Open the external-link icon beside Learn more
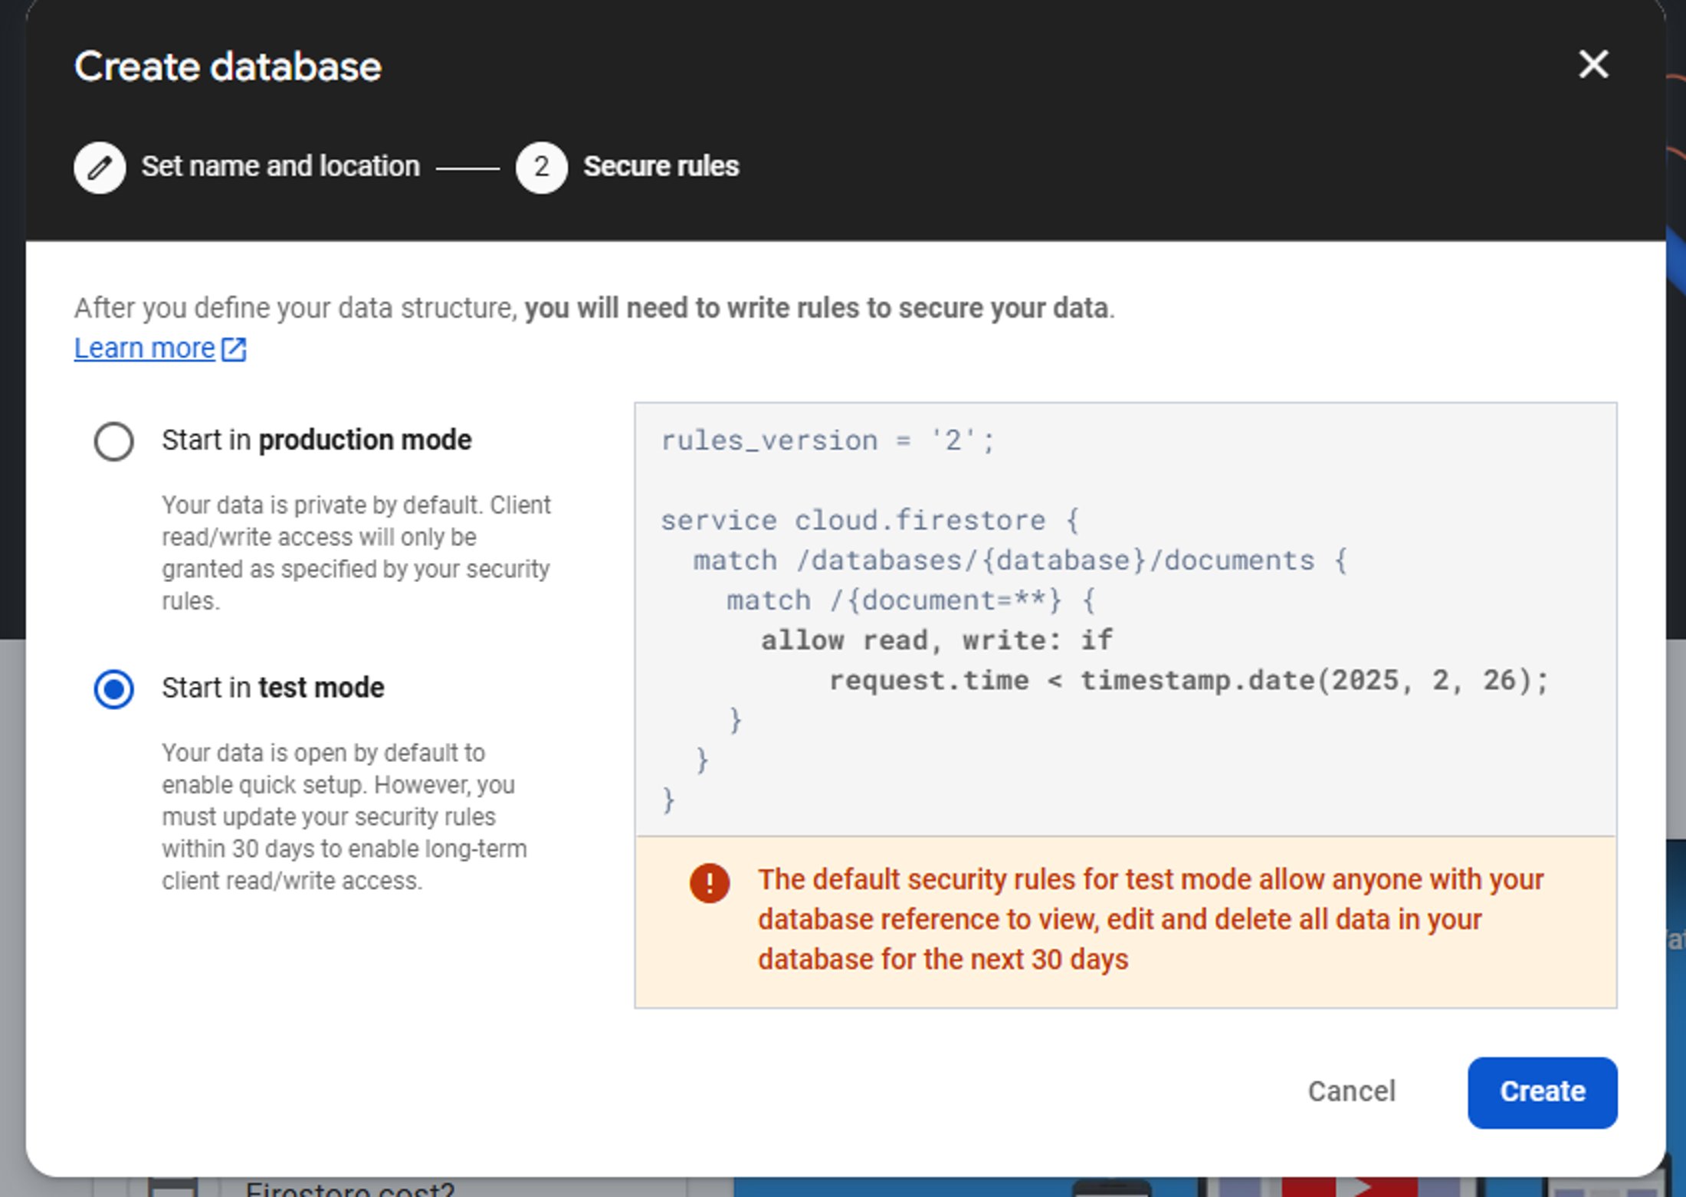The width and height of the screenshot is (1686, 1197). (232, 348)
